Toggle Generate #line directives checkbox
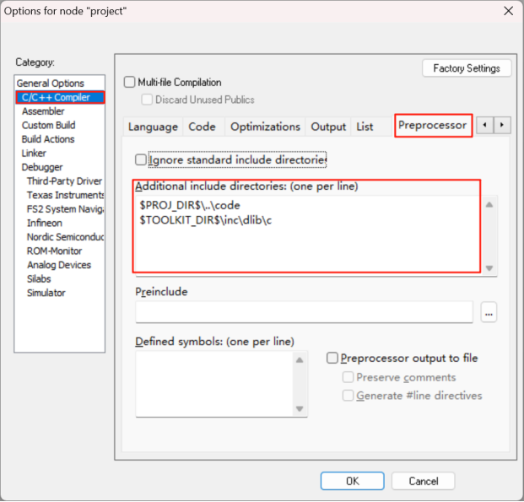This screenshot has height=502, width=524. [348, 396]
